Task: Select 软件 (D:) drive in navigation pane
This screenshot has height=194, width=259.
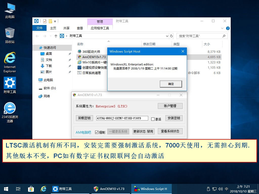Action: (x=50, y=88)
